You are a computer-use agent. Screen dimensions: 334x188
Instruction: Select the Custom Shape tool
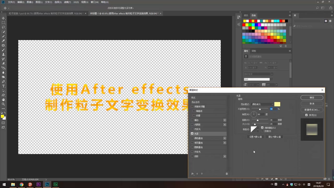point(3,95)
